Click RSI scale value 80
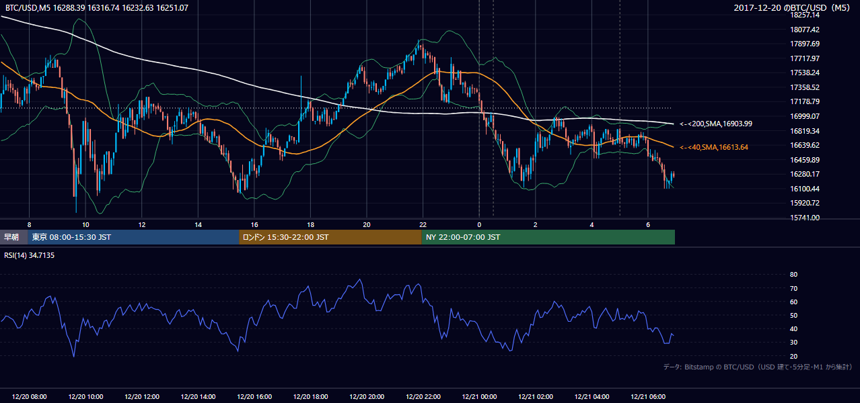 (x=793, y=275)
